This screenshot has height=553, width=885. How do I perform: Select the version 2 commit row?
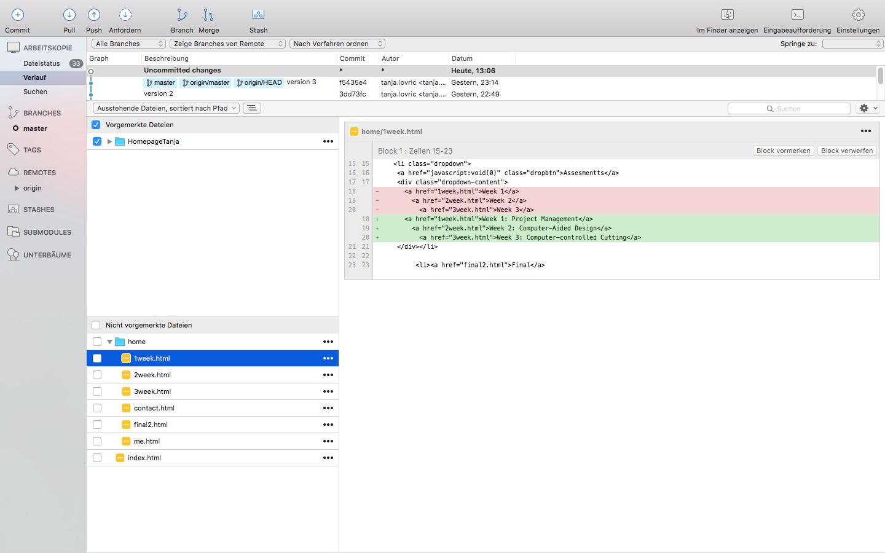(x=481, y=94)
